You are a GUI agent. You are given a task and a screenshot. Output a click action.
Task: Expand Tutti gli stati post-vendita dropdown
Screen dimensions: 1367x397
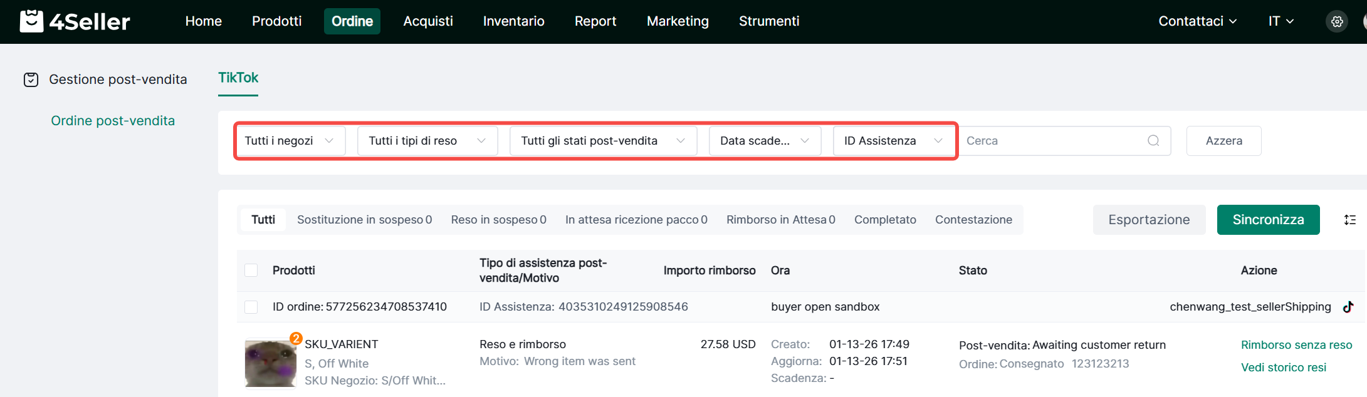(602, 141)
